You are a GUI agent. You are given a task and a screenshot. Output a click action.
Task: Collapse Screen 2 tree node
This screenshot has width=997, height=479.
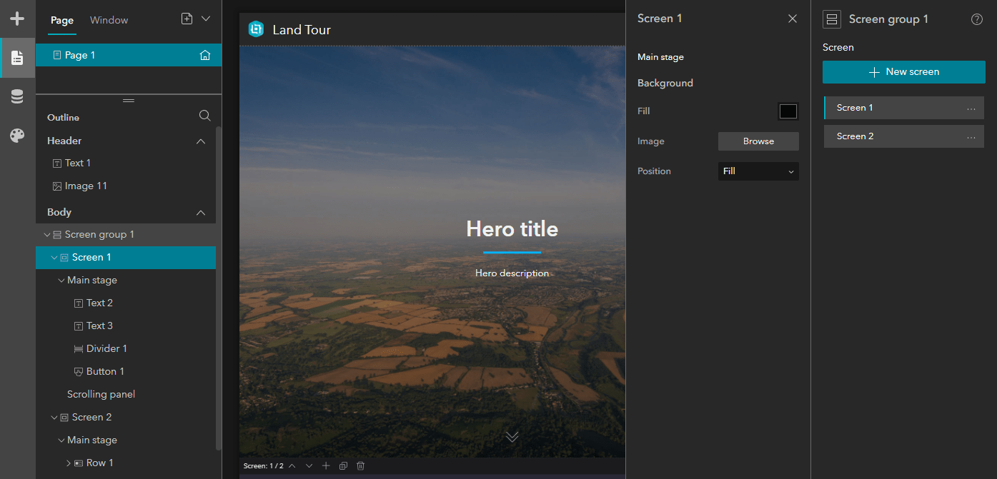coord(54,418)
